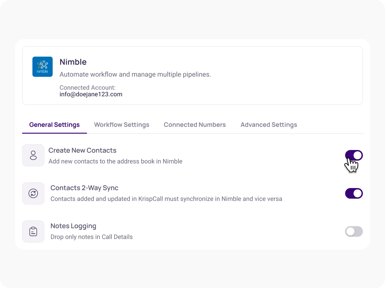Enable the Notes Logging toggle
Screen dimensions: 385x288
click(x=354, y=232)
